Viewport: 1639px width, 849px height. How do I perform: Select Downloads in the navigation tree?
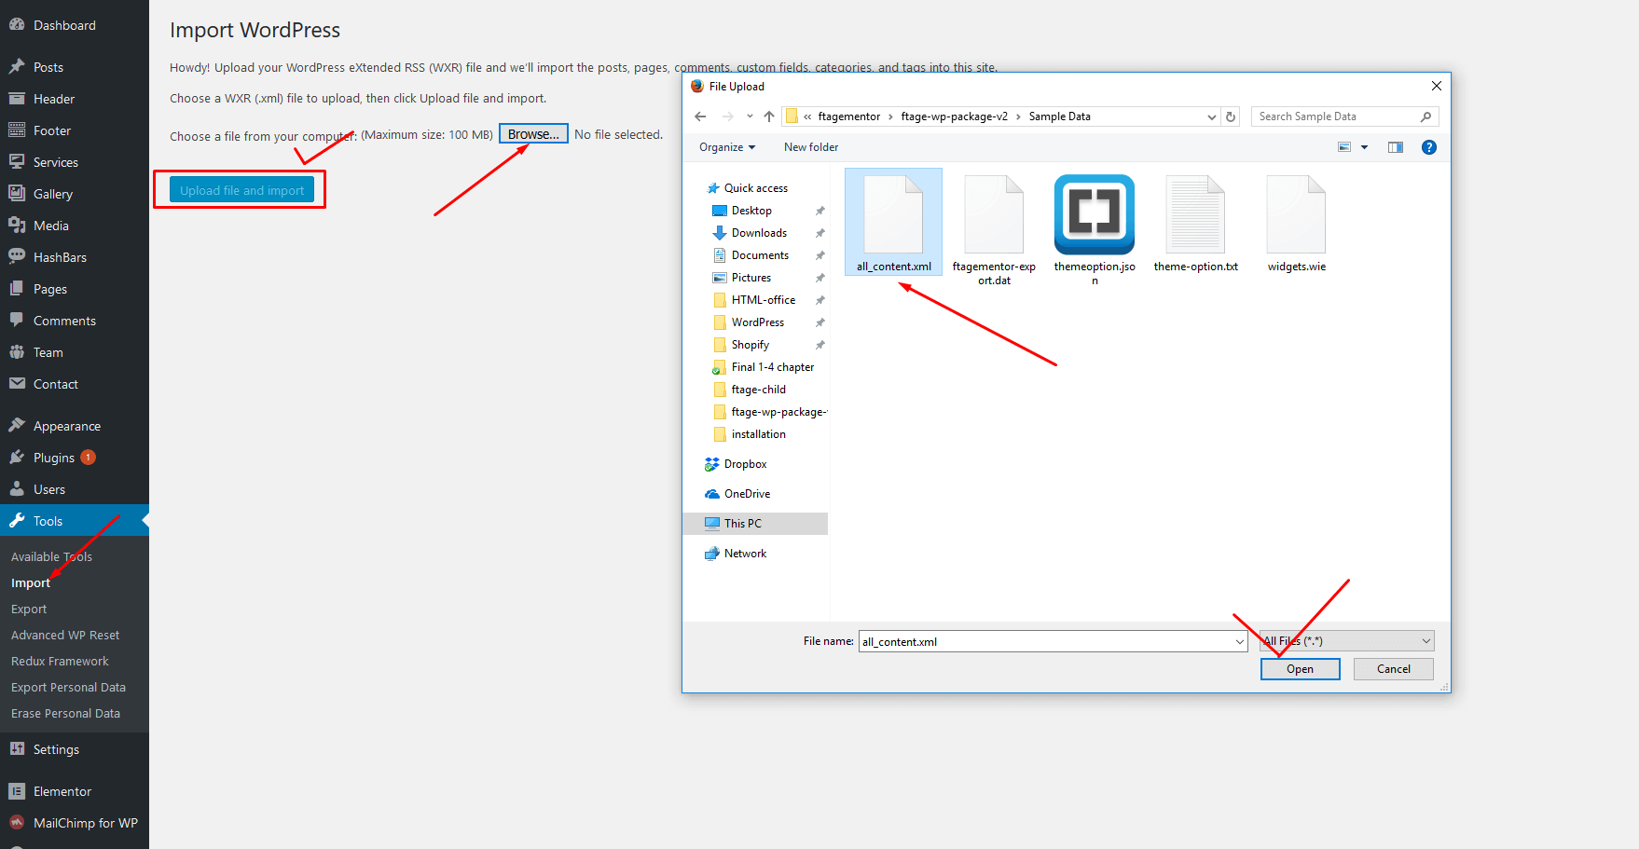(x=759, y=233)
